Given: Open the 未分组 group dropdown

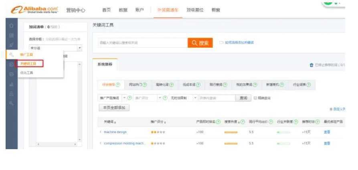Looking at the screenshot, I should (x=55, y=48).
